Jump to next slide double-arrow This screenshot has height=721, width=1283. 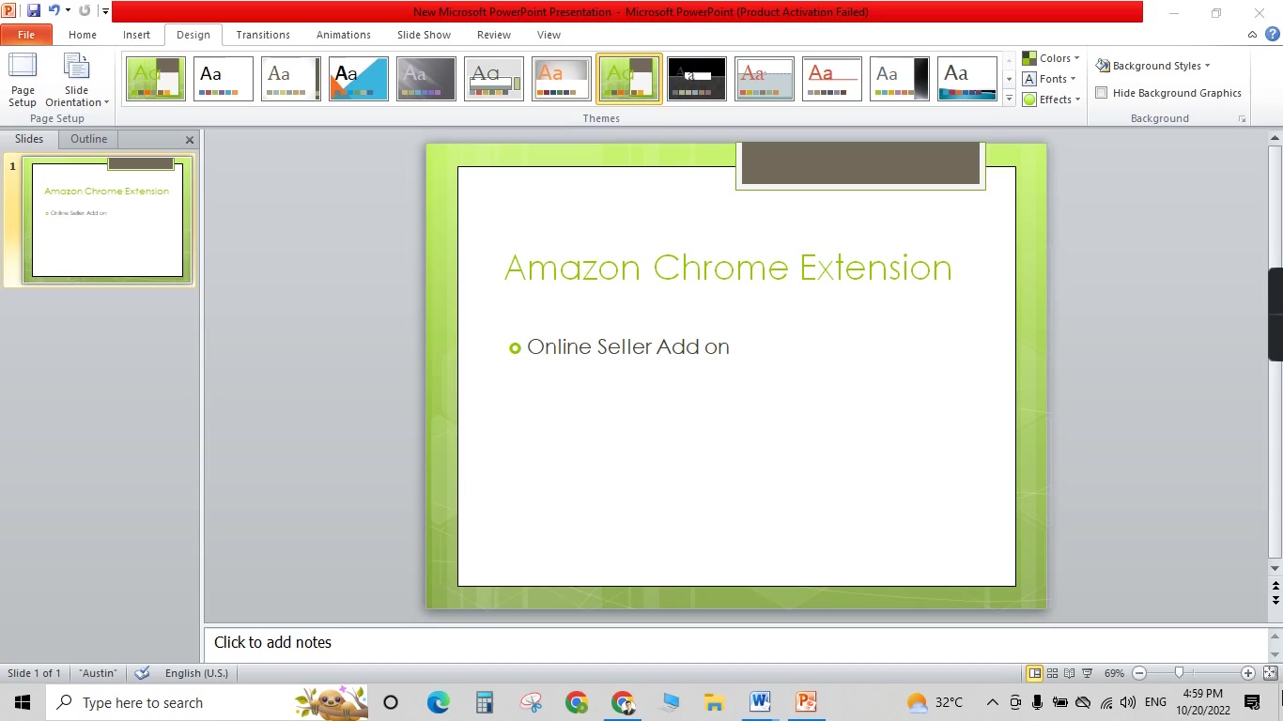click(x=1275, y=599)
